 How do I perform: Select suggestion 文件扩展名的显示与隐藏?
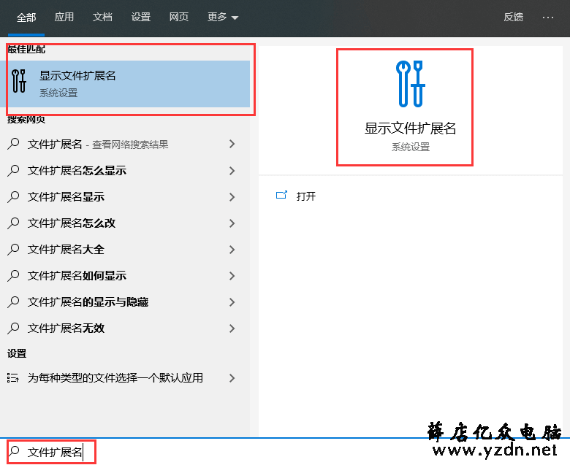coord(125,302)
